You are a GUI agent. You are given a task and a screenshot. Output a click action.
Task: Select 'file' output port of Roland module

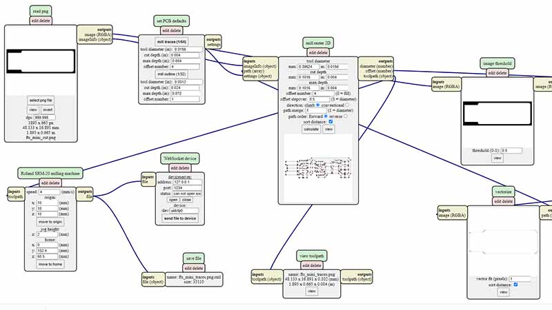coord(89,197)
